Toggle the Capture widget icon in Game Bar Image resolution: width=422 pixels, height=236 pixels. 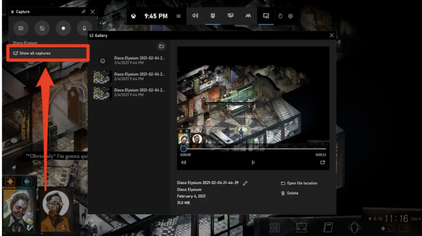213,16
